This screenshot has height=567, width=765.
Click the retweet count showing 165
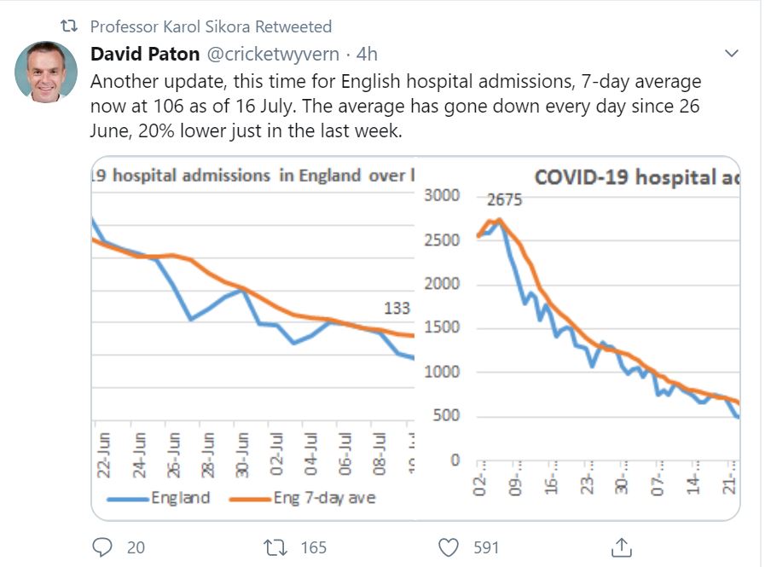point(314,547)
